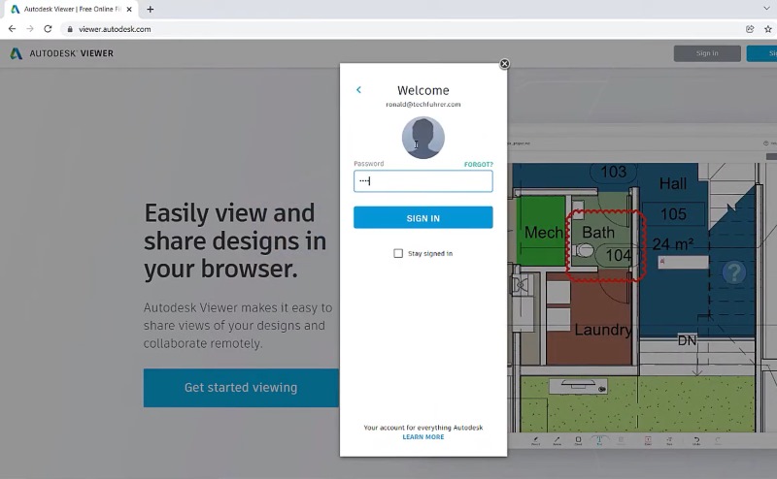Image resolution: width=777 pixels, height=479 pixels.
Task: Bookmark this page with the star icon
Action: [768, 29]
